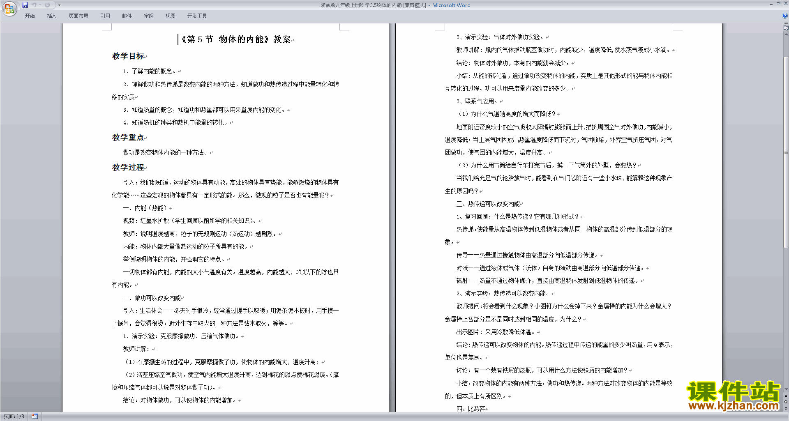Toggle the ruler view icon above scrollbar
This screenshot has width=789, height=421.
786,28
